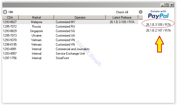Image resolution: width=177 pixels, height=105 pixels.
Task: Select firmware 26.1.B.3.109 / R7A in the right list
Action: (158, 24)
